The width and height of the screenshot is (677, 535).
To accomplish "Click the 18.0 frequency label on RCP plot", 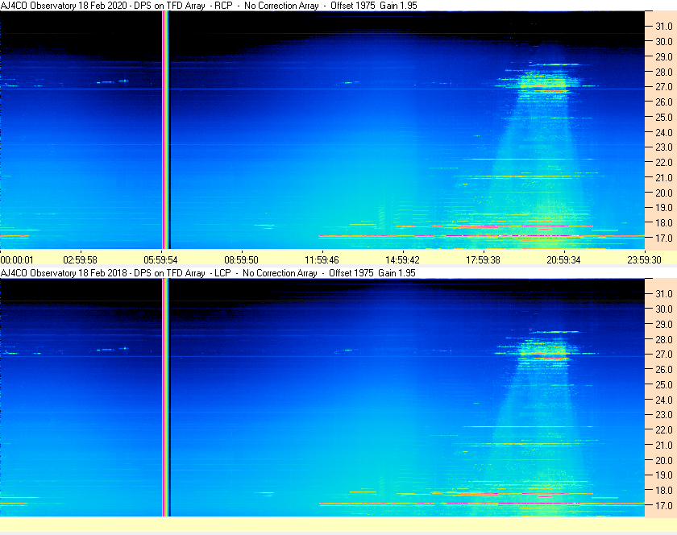I will 664,223.
